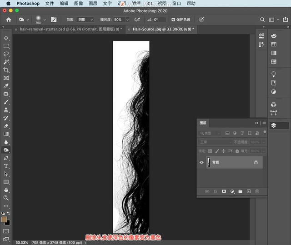The width and height of the screenshot is (291, 245).
Task: Click the Share icon in options bar
Action: [286, 19]
